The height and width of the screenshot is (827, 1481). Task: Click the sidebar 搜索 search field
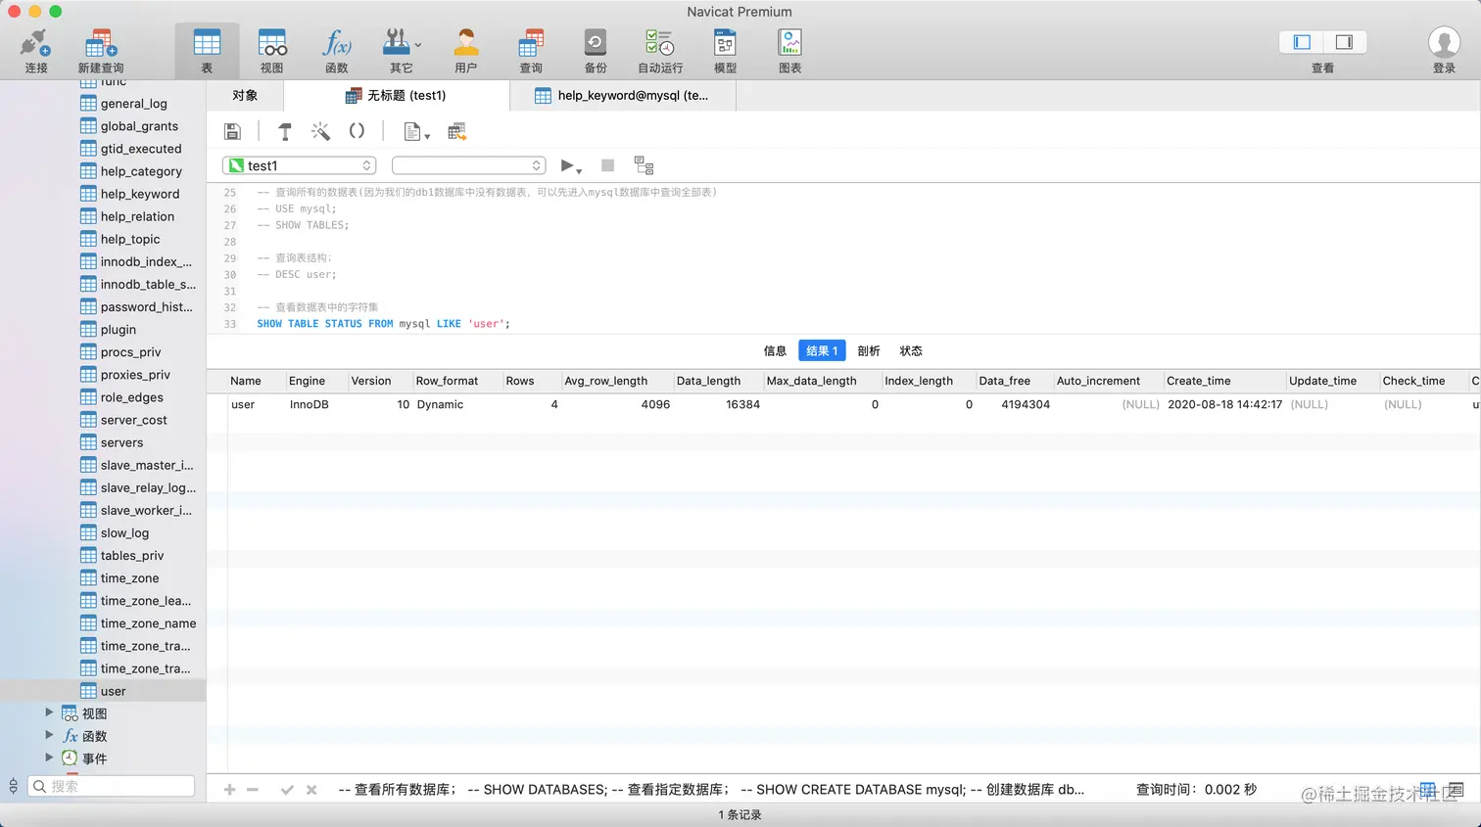click(x=111, y=786)
